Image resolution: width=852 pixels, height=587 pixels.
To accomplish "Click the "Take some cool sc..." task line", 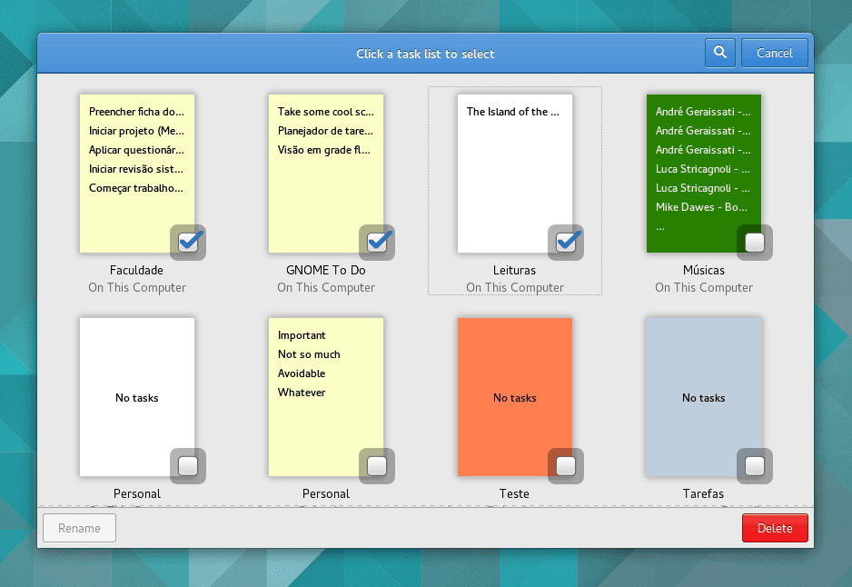I will click(x=325, y=112).
